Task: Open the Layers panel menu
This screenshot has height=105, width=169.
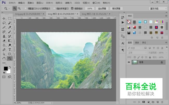Action: pos(166,43)
